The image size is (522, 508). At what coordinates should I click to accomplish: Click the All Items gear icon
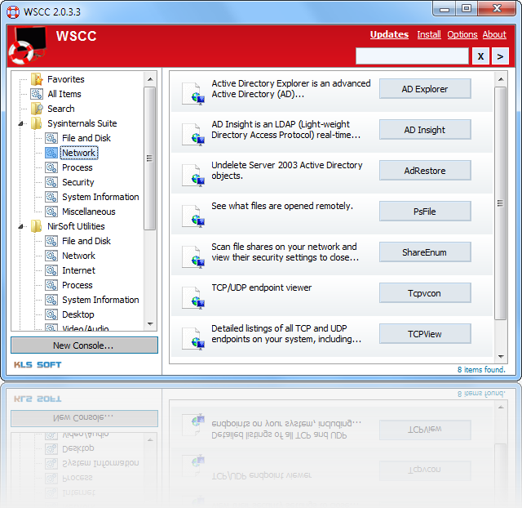coord(37,94)
